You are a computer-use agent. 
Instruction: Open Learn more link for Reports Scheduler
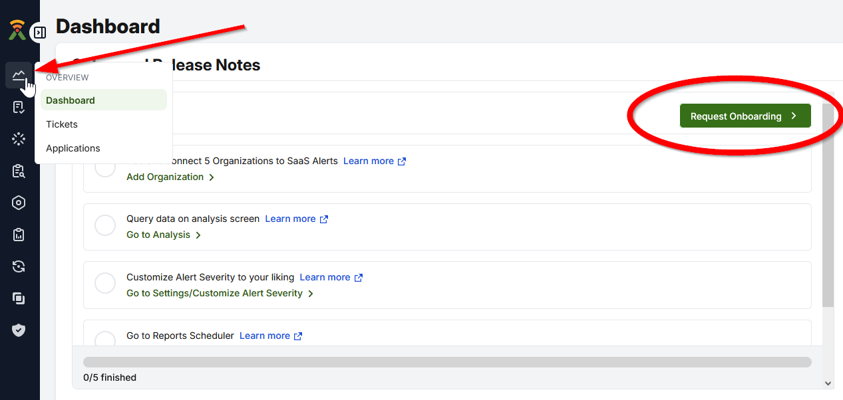click(265, 336)
